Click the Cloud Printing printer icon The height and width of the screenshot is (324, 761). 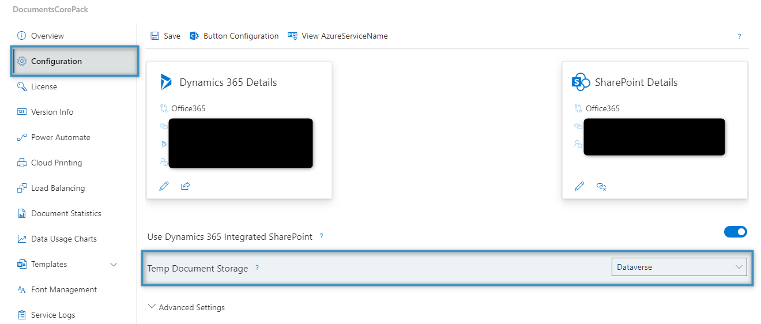pos(22,163)
